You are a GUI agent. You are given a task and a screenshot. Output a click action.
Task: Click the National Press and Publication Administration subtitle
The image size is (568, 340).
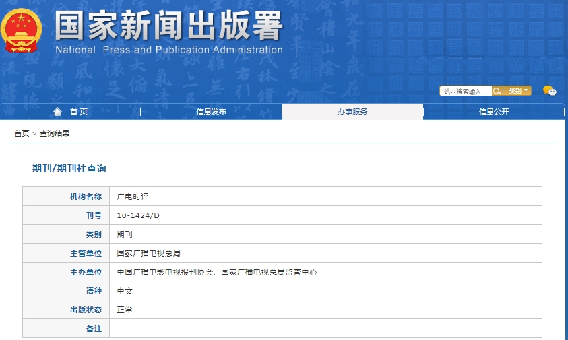coord(168,50)
